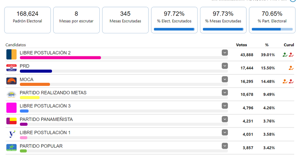
Task: Click the Votos column header
Action: click(x=241, y=45)
